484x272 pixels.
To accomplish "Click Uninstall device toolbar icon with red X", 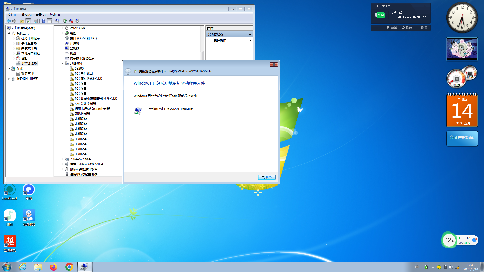I will tap(71, 21).
